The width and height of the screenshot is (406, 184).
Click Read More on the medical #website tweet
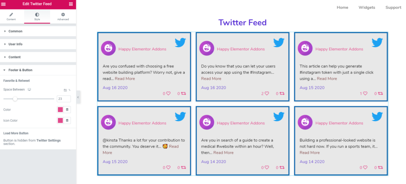[224, 152]
